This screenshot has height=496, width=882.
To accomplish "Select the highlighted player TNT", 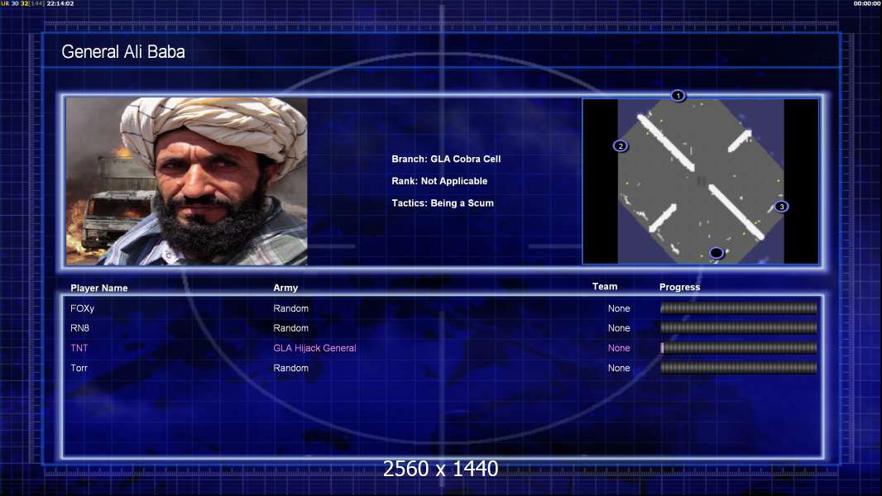I will 79,348.
